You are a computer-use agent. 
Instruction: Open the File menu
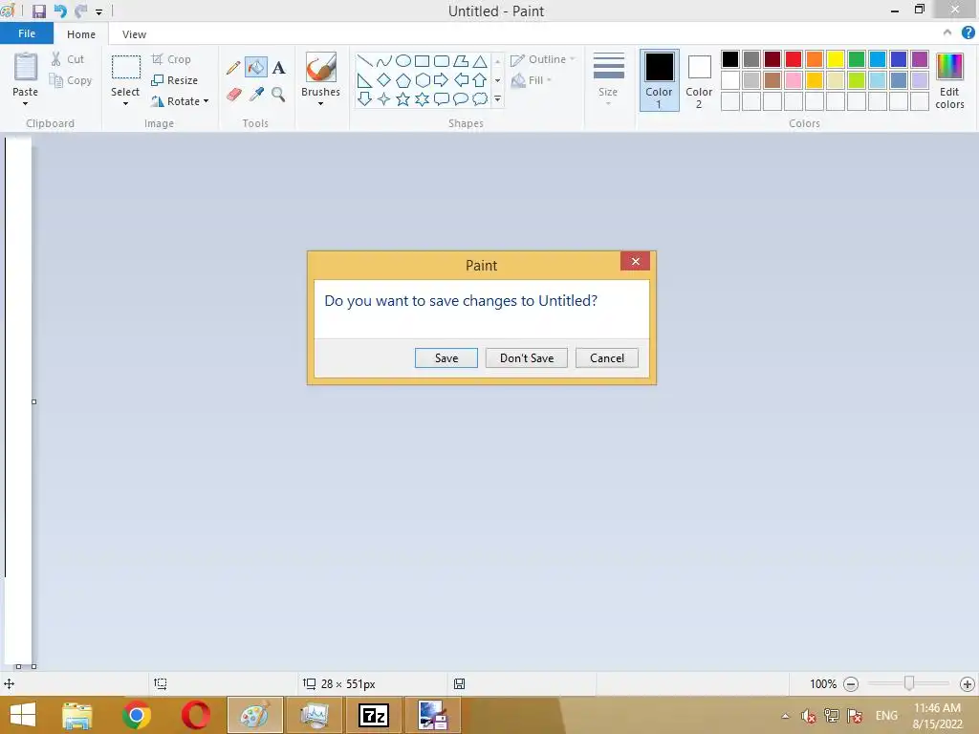26,33
